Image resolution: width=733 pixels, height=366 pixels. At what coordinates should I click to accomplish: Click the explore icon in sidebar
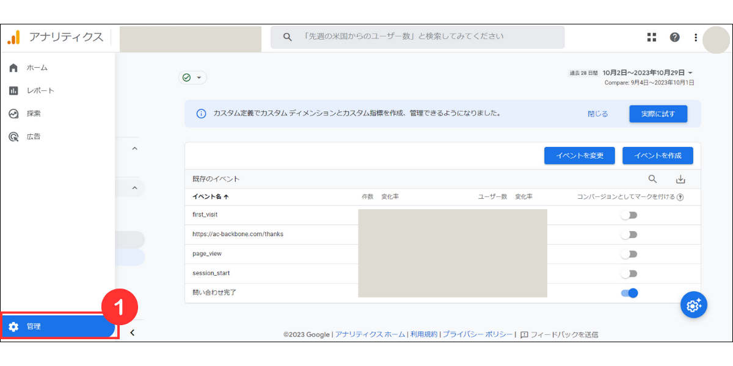point(13,113)
